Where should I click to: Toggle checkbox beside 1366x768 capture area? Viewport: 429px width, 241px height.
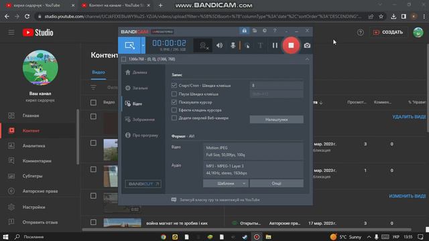tap(123, 60)
